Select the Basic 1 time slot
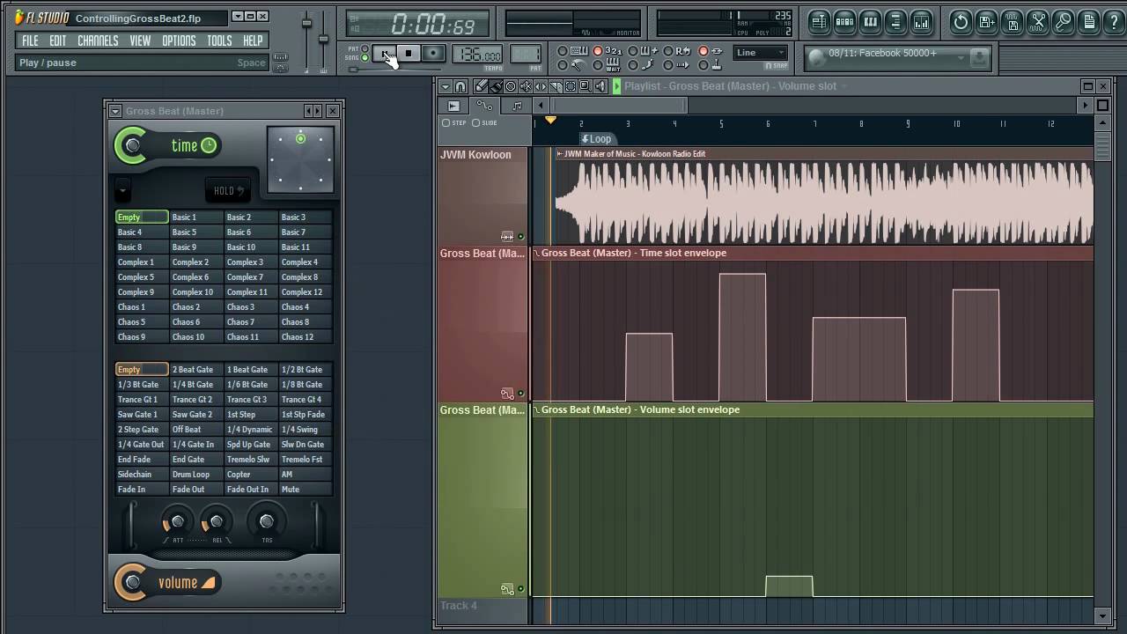This screenshot has height=634, width=1127. pyautogui.click(x=196, y=217)
